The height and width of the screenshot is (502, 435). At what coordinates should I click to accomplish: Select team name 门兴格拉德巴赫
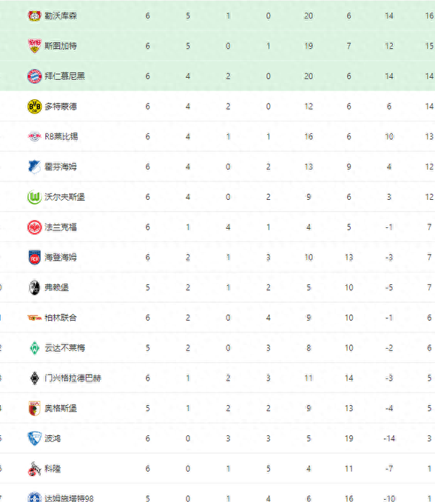73,378
